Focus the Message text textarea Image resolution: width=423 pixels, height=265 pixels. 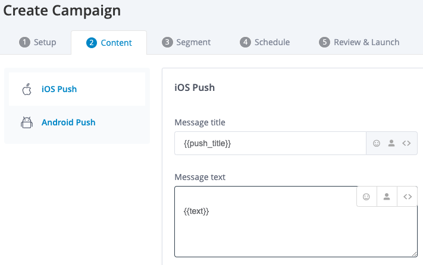pyautogui.click(x=268, y=229)
